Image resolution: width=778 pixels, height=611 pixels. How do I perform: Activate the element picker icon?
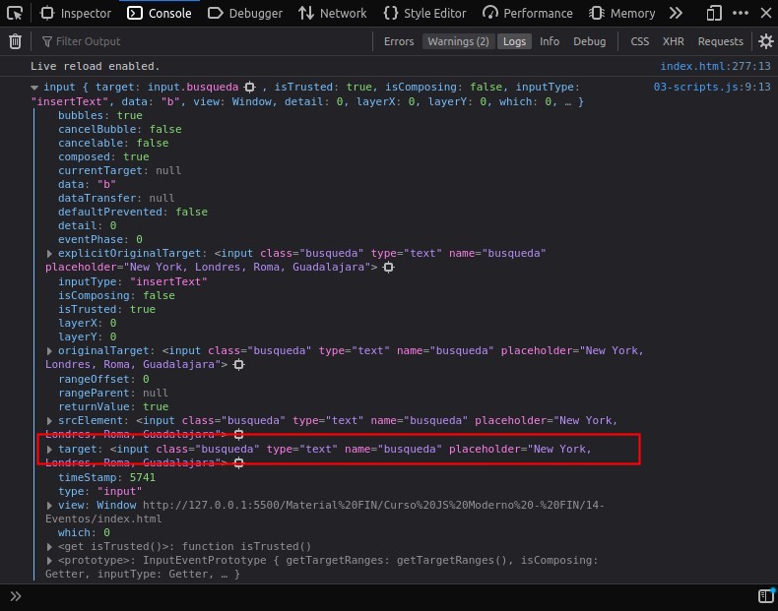pyautogui.click(x=15, y=13)
